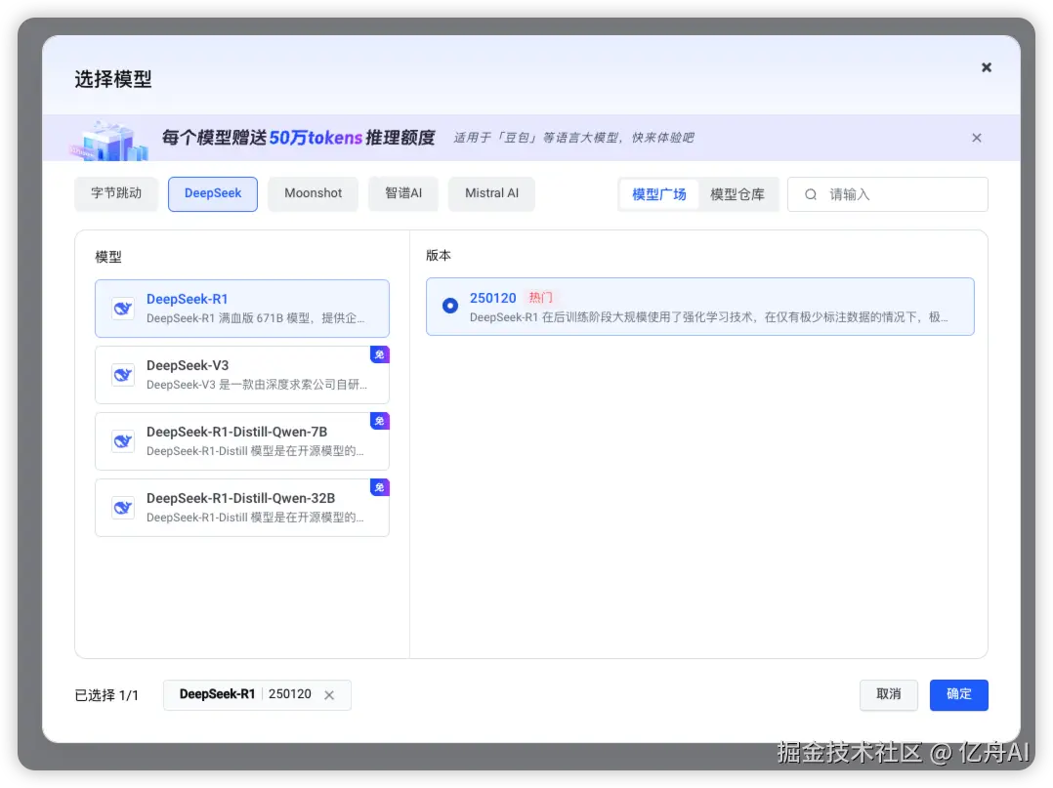This screenshot has height=788, width=1053.
Task: Click the 适用于「豆包」等语言大模型 banner subtitle
Action: pyautogui.click(x=573, y=138)
